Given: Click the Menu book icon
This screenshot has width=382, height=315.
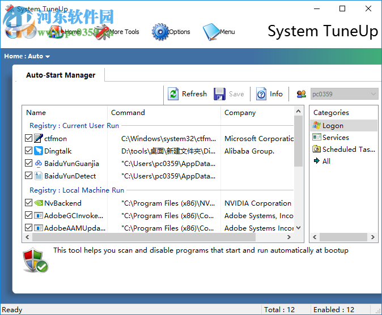Looking at the screenshot, I should point(211,32).
